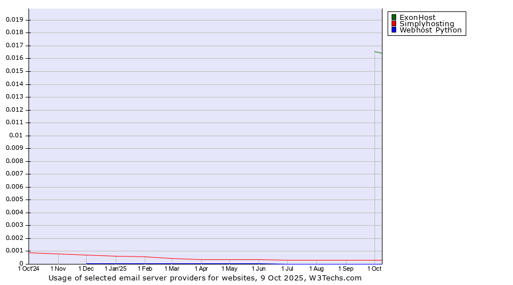Image resolution: width=513 pixels, height=285 pixels.
Task: Click the 1 Sep x-axis label
Action: [345, 268]
